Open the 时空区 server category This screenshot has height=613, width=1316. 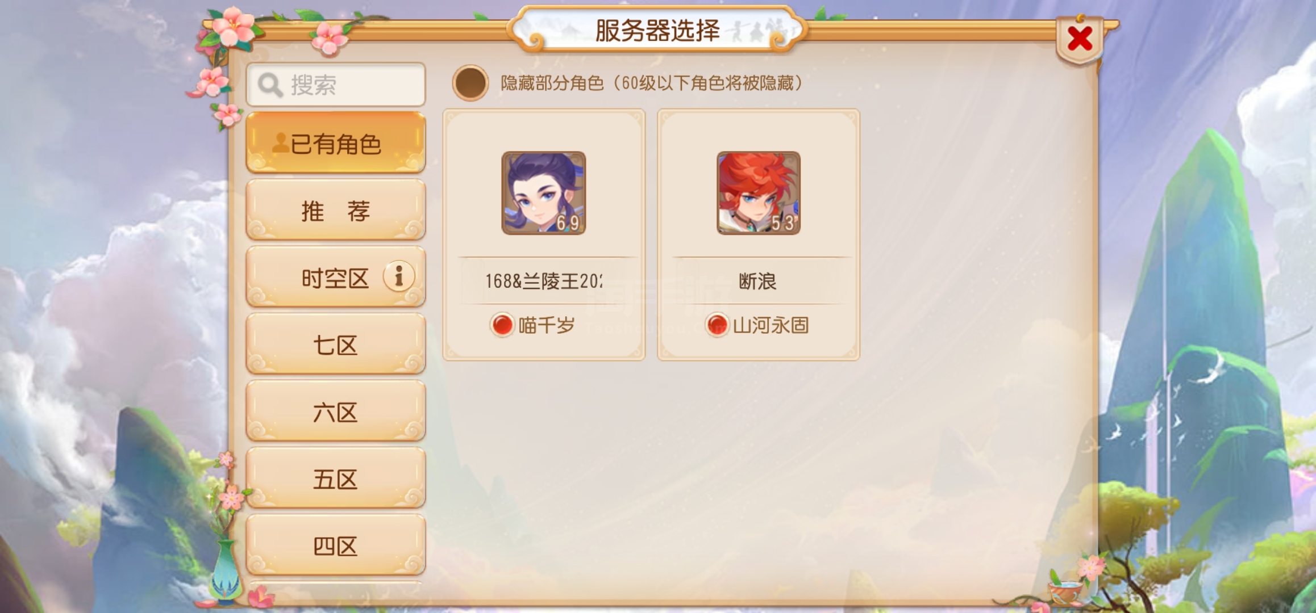[336, 277]
